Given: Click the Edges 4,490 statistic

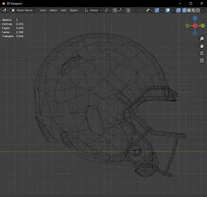Looking at the screenshot, I should tap(13, 28).
